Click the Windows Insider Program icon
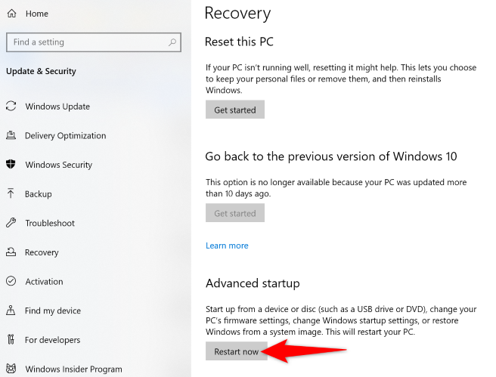496x377 pixels. point(11,369)
